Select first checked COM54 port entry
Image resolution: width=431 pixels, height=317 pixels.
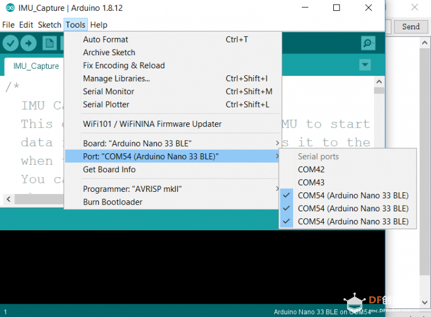pyautogui.click(x=348, y=196)
